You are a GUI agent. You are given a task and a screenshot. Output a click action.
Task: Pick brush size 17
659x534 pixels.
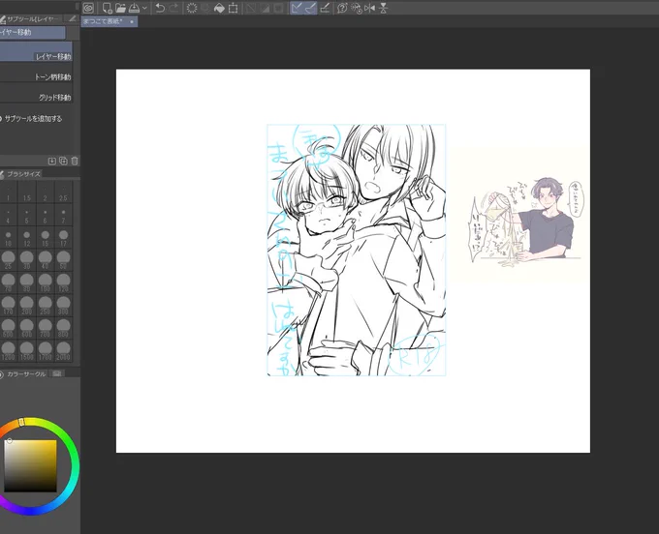(x=63, y=238)
